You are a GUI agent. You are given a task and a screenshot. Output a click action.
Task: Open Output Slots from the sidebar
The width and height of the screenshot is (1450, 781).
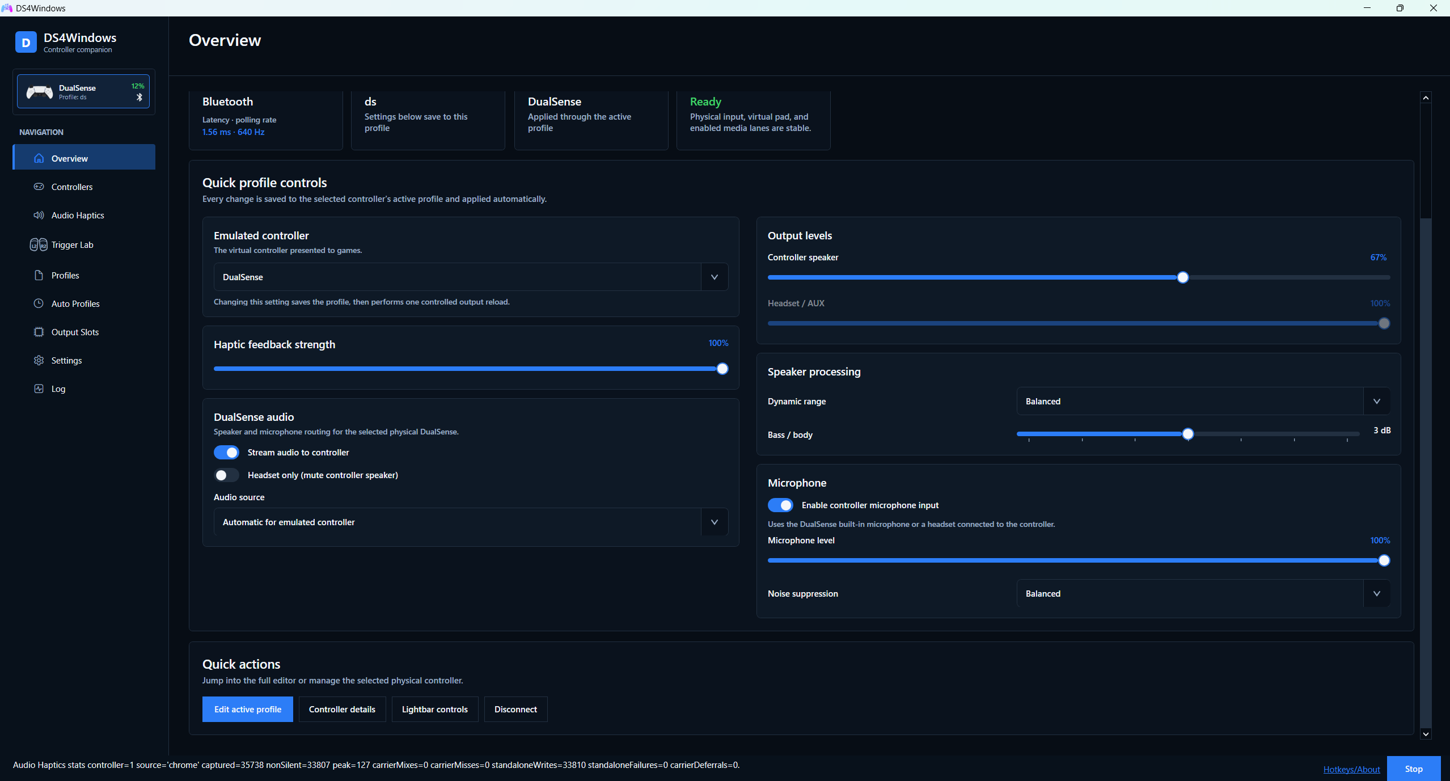point(84,332)
